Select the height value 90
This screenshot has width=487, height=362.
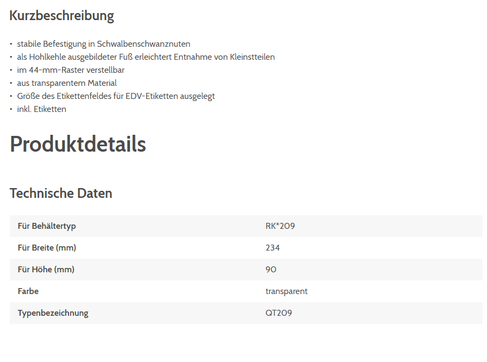(271, 270)
